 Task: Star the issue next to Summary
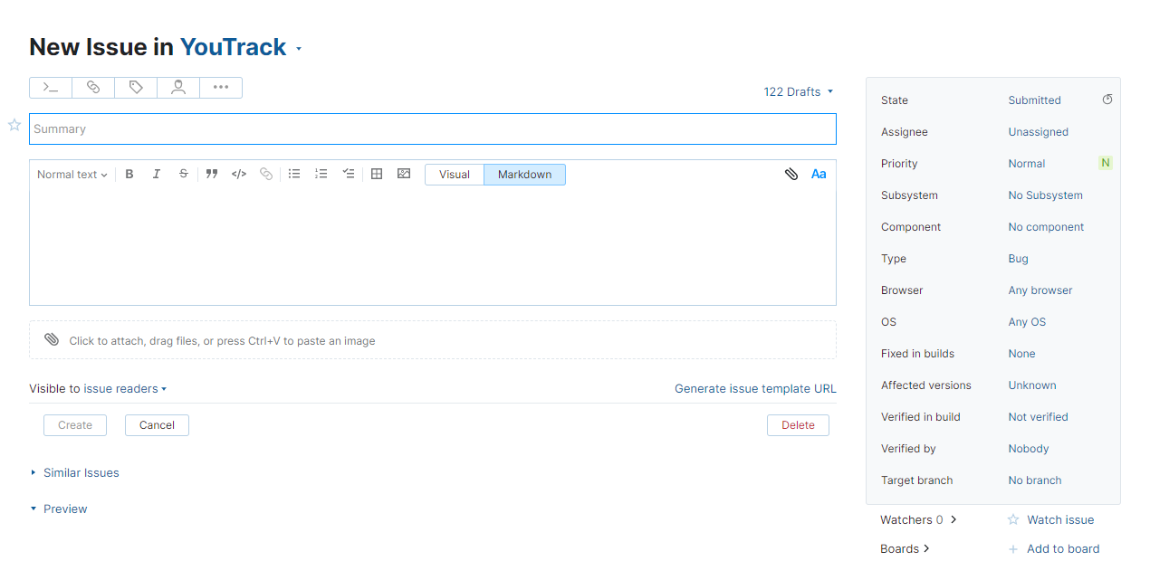[x=14, y=125]
